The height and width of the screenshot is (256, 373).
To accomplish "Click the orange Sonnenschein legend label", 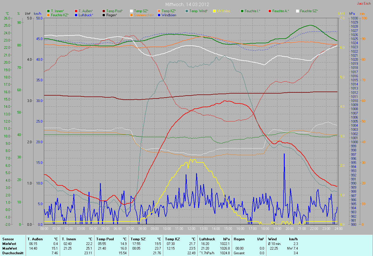I will [x=145, y=15].
